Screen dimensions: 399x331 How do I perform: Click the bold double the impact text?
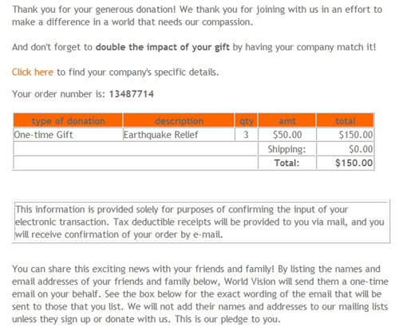coord(163,47)
